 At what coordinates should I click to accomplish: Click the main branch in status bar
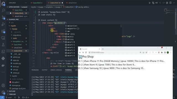[x=9, y=97]
